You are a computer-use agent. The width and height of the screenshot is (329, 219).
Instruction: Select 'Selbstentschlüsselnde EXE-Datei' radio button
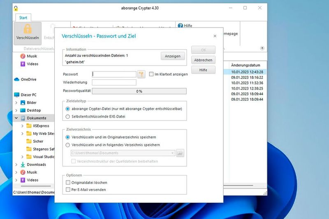coord(68,116)
